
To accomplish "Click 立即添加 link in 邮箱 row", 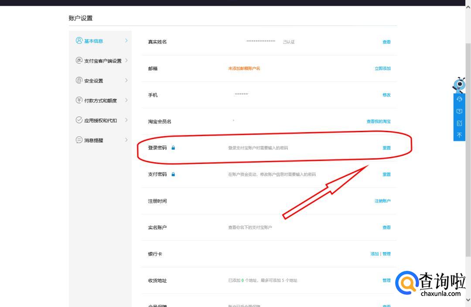I will coord(383,68).
